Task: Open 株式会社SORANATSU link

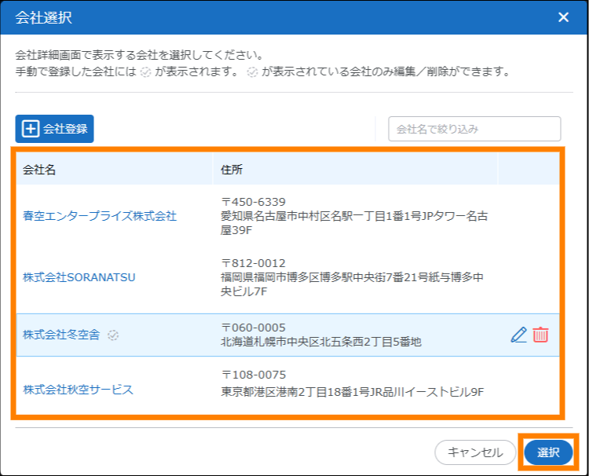Action: point(79,277)
